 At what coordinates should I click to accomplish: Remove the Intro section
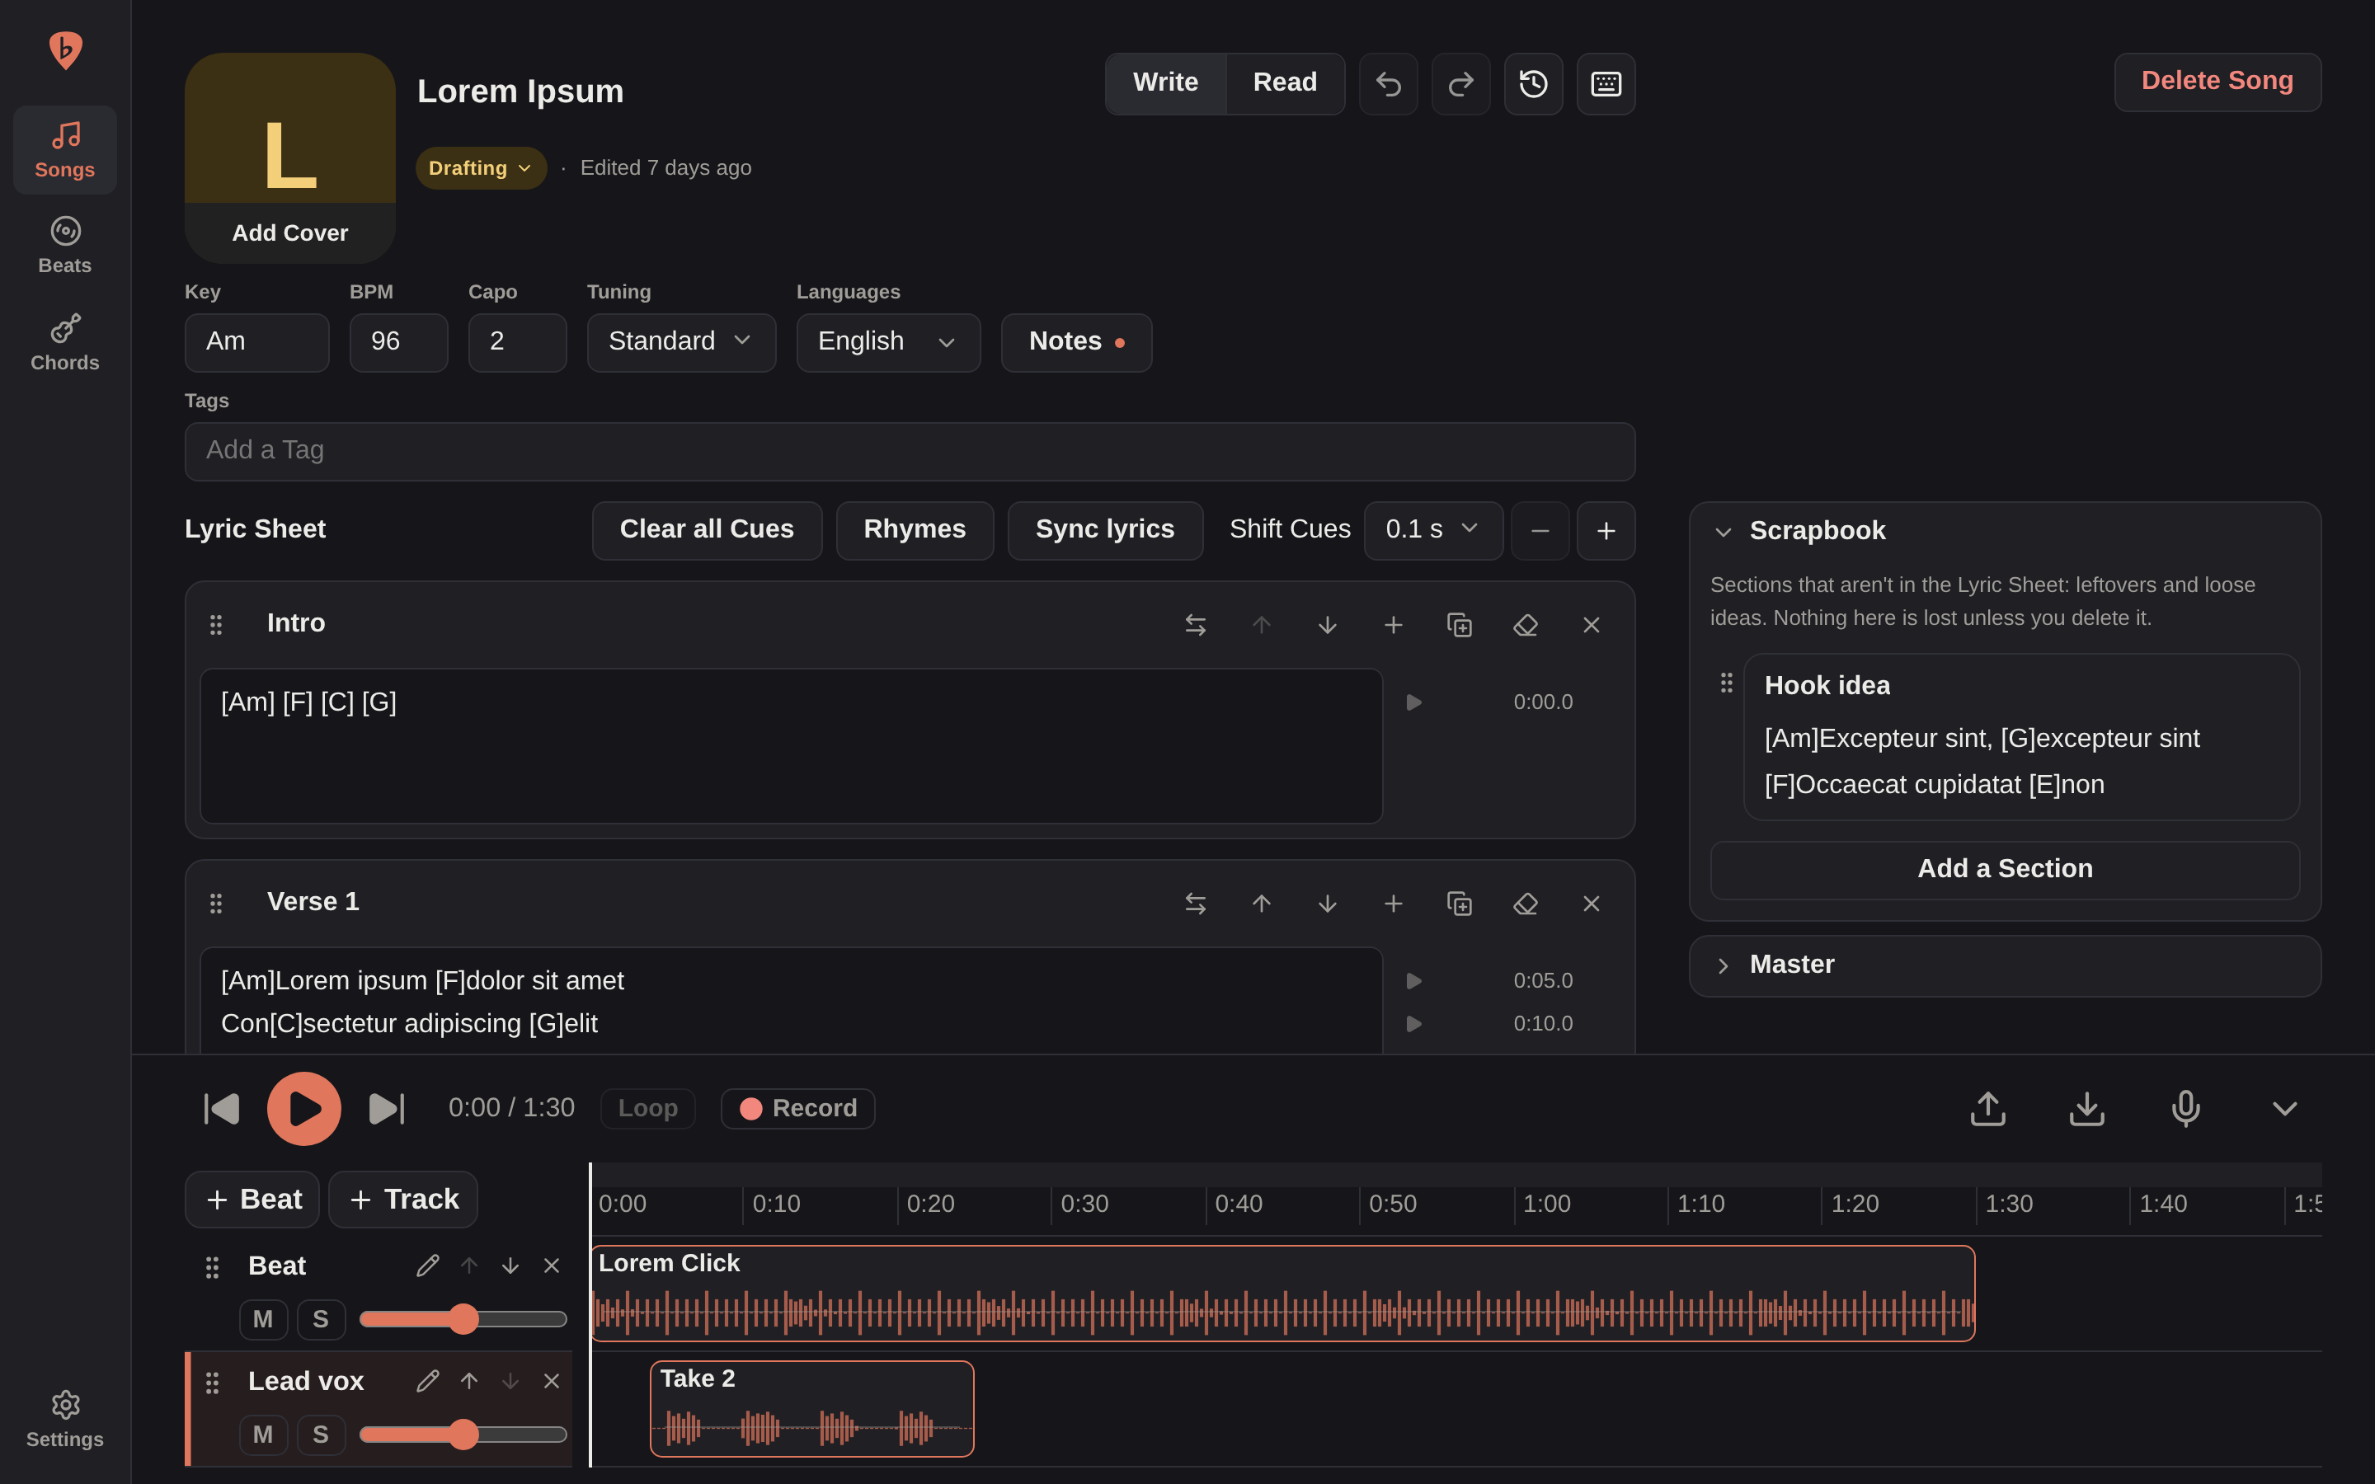(x=1591, y=625)
